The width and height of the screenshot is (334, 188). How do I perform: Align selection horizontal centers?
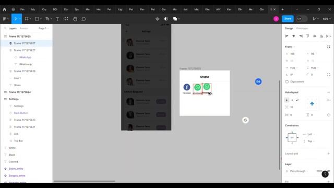pos(294,36)
